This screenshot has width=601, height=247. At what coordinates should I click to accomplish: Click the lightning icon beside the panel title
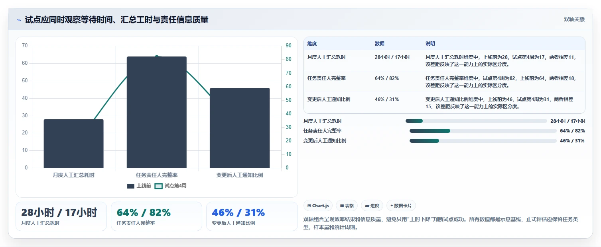pyautogui.click(x=19, y=20)
